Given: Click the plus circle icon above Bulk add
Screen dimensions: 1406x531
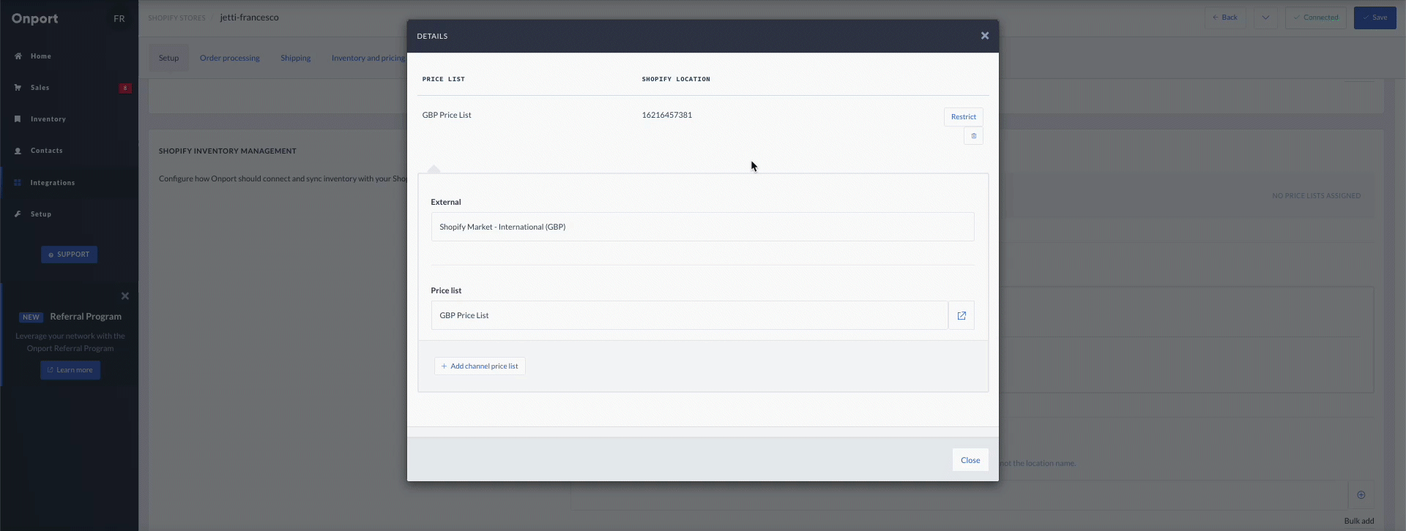Looking at the screenshot, I should tap(1361, 494).
